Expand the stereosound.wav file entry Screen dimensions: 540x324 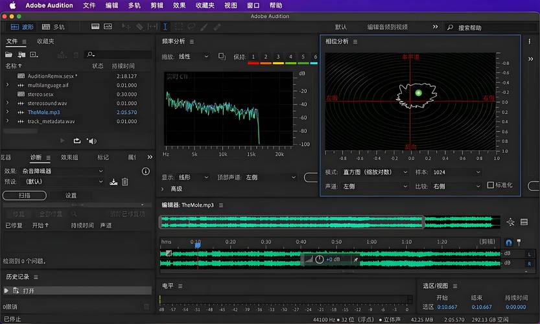point(7,103)
